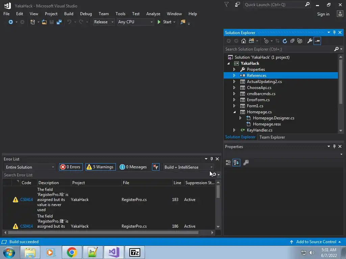Toggle the 0 Messages filter button

point(133,167)
